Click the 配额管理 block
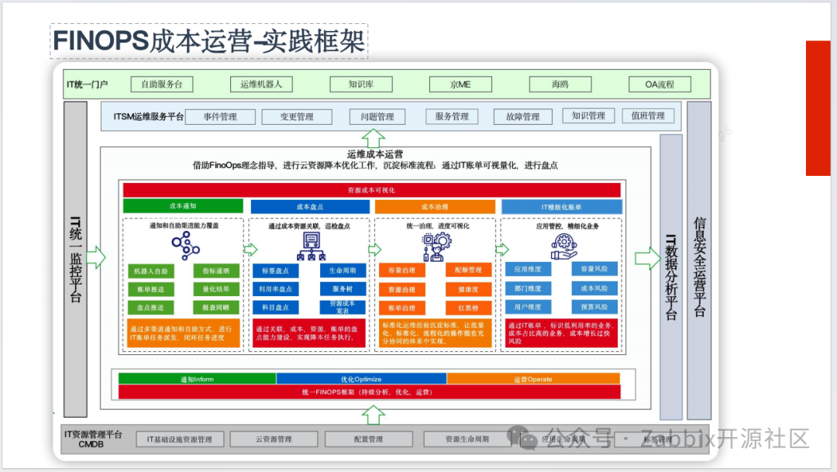Viewport: 837px width, 472px height. (x=468, y=270)
